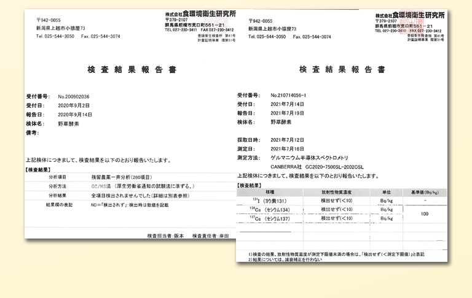Click 検出せず(<10) in the セシウム137 row
The height and width of the screenshot is (298, 472).
(x=337, y=218)
